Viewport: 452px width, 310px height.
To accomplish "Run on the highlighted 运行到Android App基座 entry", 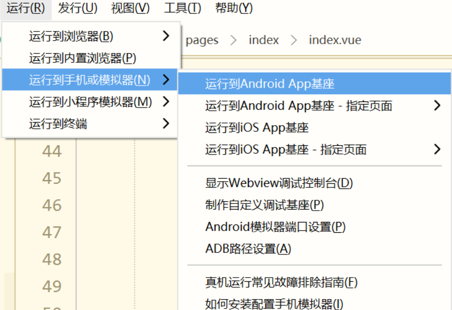I will coord(270,84).
